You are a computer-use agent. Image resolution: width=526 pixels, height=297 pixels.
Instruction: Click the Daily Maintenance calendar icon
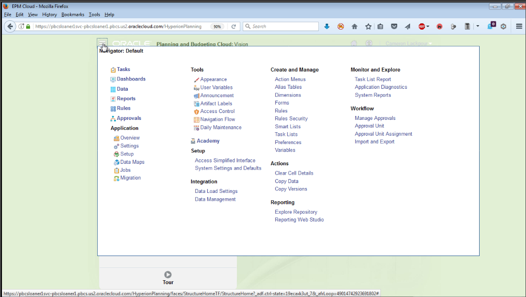pyautogui.click(x=196, y=128)
